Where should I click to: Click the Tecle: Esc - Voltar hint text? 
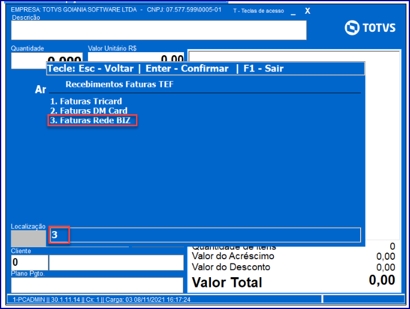(x=91, y=68)
